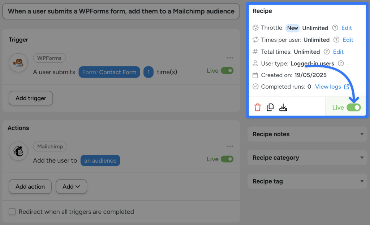Image resolution: width=370 pixels, height=225 pixels.
Task: Click the export recipe download icon
Action: (283, 107)
